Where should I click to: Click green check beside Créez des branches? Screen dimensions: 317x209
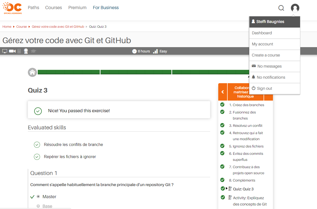click(x=222, y=104)
